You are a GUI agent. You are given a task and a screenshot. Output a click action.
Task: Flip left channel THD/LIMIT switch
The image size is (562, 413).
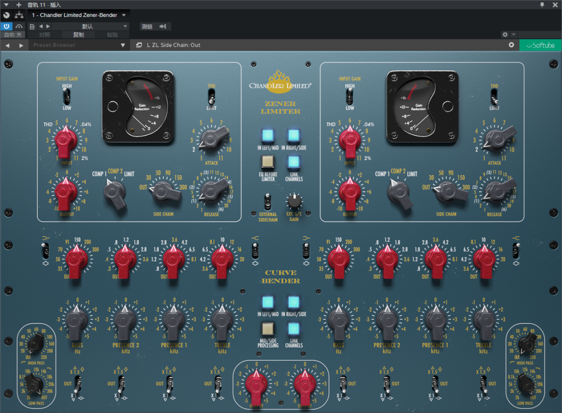coord(211,97)
